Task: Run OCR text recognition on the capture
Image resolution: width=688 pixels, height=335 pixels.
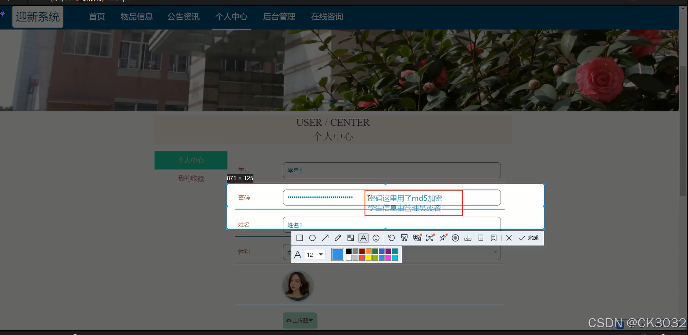Action: [x=430, y=238]
